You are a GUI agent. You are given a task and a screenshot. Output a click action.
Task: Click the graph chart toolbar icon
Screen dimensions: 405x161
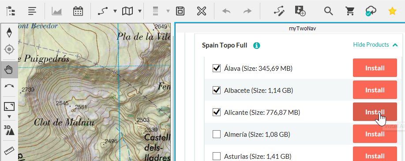(57, 11)
